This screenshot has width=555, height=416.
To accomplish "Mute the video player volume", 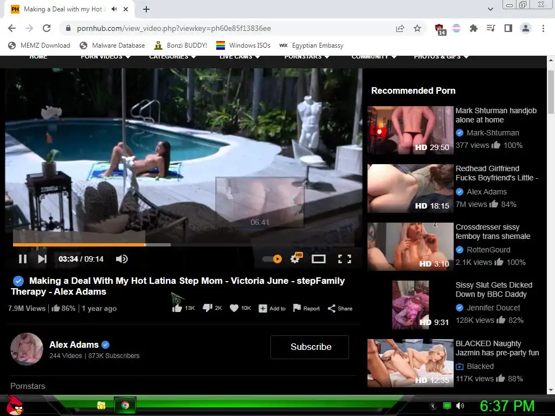I will click(121, 259).
